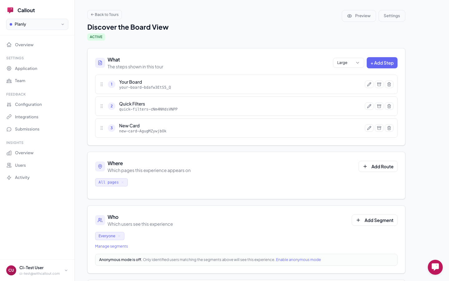The image size is (449, 281).
Task: Go back to Tours
Action: (104, 15)
